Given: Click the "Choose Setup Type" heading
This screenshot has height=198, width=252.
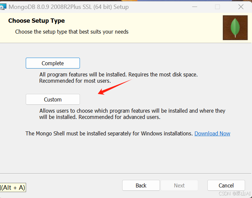Looking at the screenshot, I should [36, 21].
